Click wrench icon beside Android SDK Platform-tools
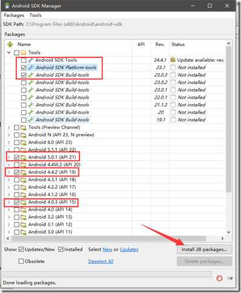 point(30,68)
